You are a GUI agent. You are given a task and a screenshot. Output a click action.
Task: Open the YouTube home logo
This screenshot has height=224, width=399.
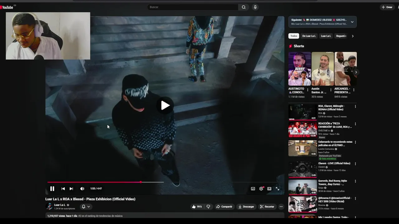[7, 7]
